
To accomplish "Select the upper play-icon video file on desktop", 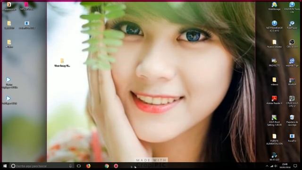I will pyautogui.click(x=9, y=83).
